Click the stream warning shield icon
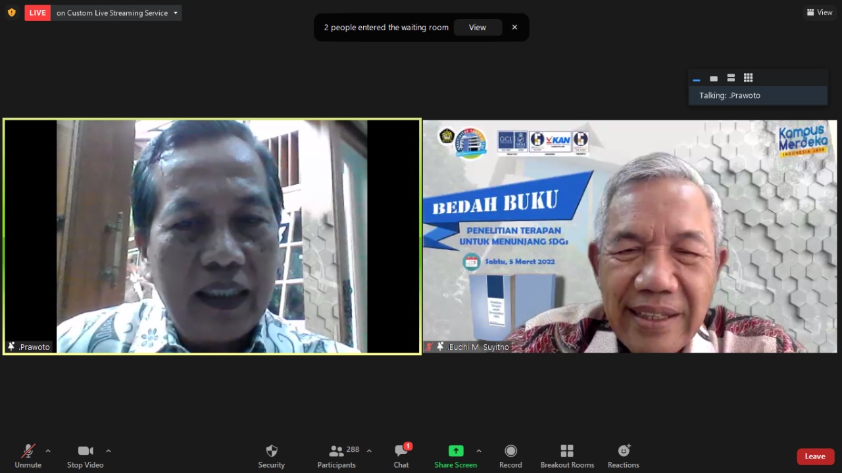The height and width of the screenshot is (473, 842). coord(11,12)
